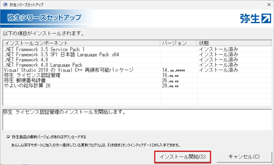Select the Visual C++ 再頒布可能パッケージ row
Screen dimensions: 274x165
tap(69, 70)
